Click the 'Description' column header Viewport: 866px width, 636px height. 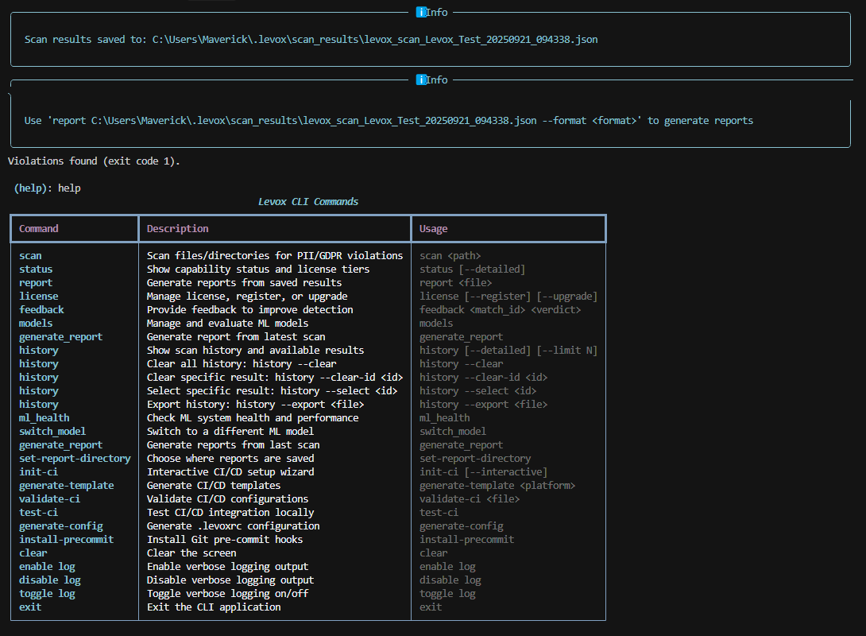177,228
